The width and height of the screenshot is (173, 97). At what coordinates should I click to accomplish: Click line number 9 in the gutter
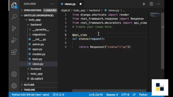pos(66,47)
